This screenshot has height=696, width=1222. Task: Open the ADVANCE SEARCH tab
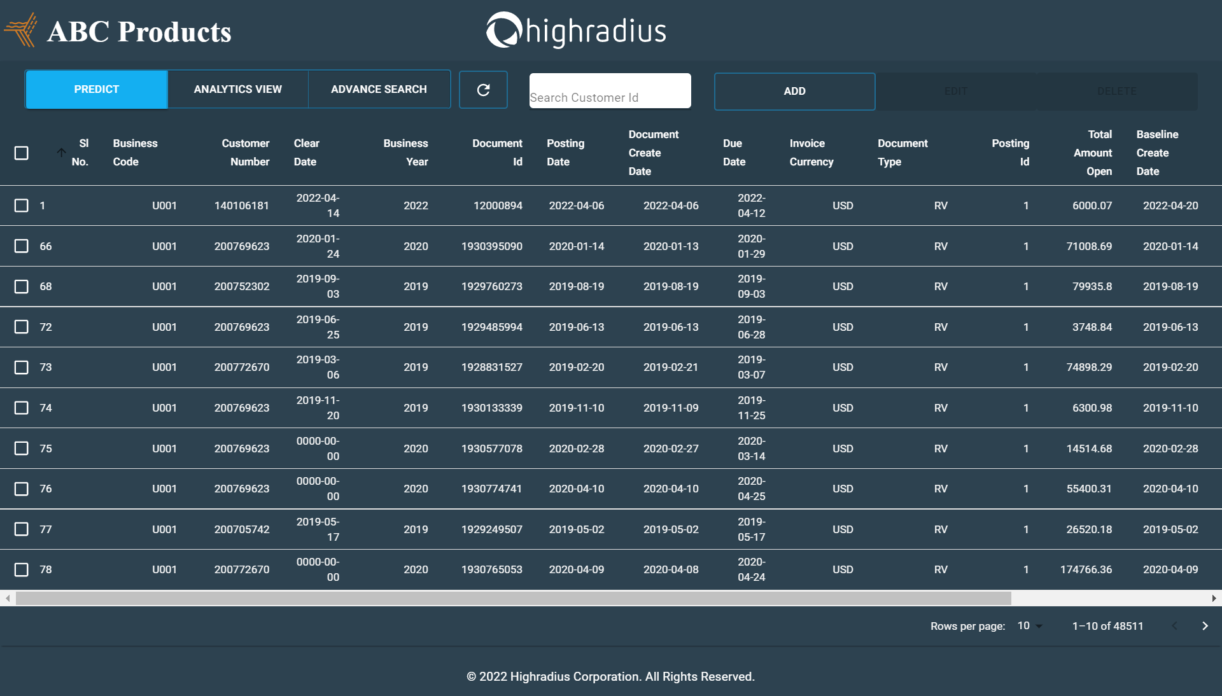(379, 89)
